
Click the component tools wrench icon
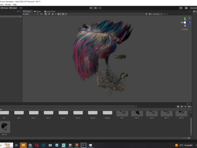(147, 14)
